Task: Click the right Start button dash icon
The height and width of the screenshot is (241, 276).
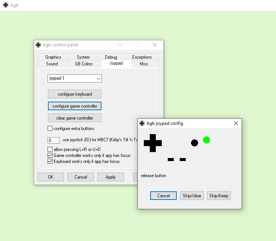Action: pos(183,160)
